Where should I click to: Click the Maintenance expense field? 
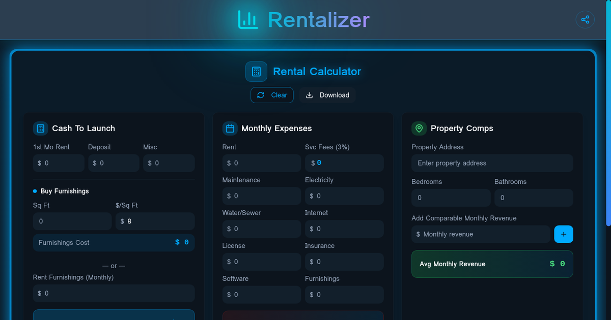[x=262, y=196]
